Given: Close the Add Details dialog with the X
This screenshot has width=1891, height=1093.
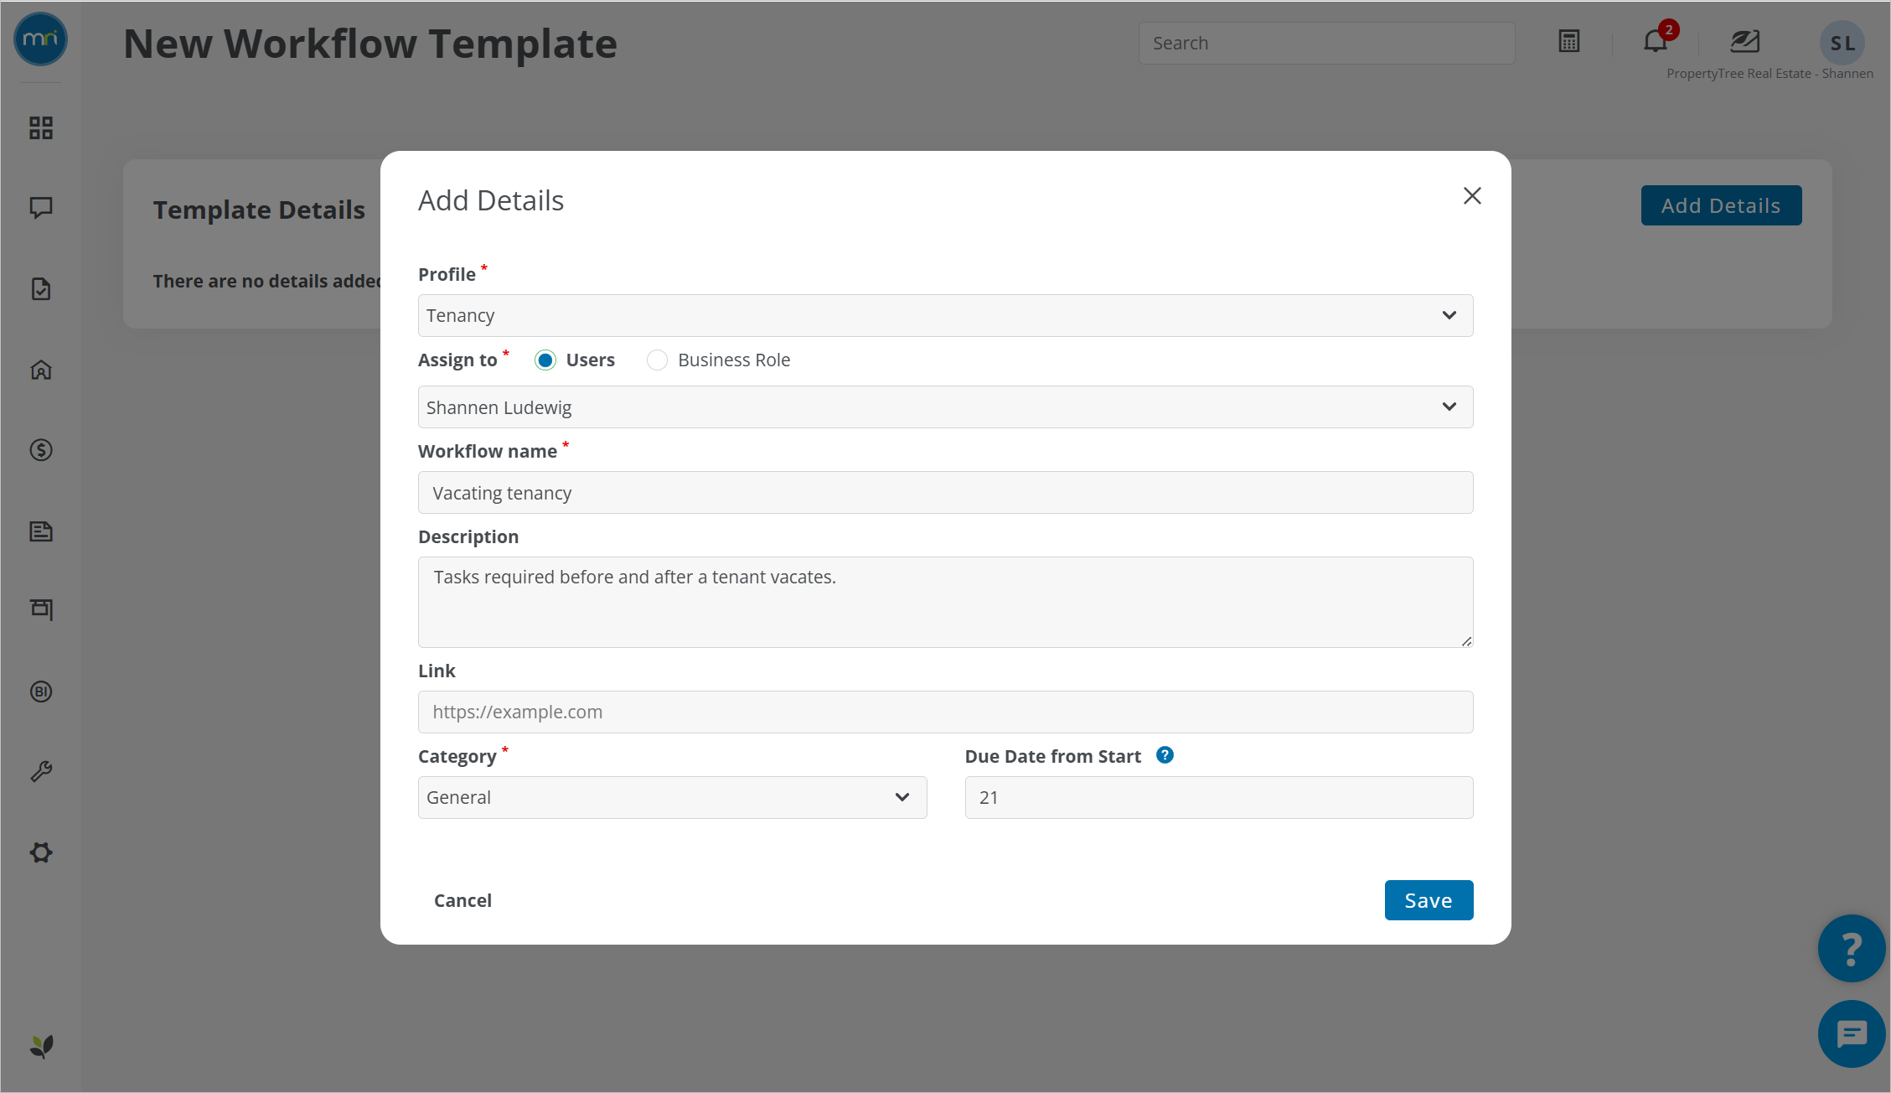Looking at the screenshot, I should (1472, 195).
